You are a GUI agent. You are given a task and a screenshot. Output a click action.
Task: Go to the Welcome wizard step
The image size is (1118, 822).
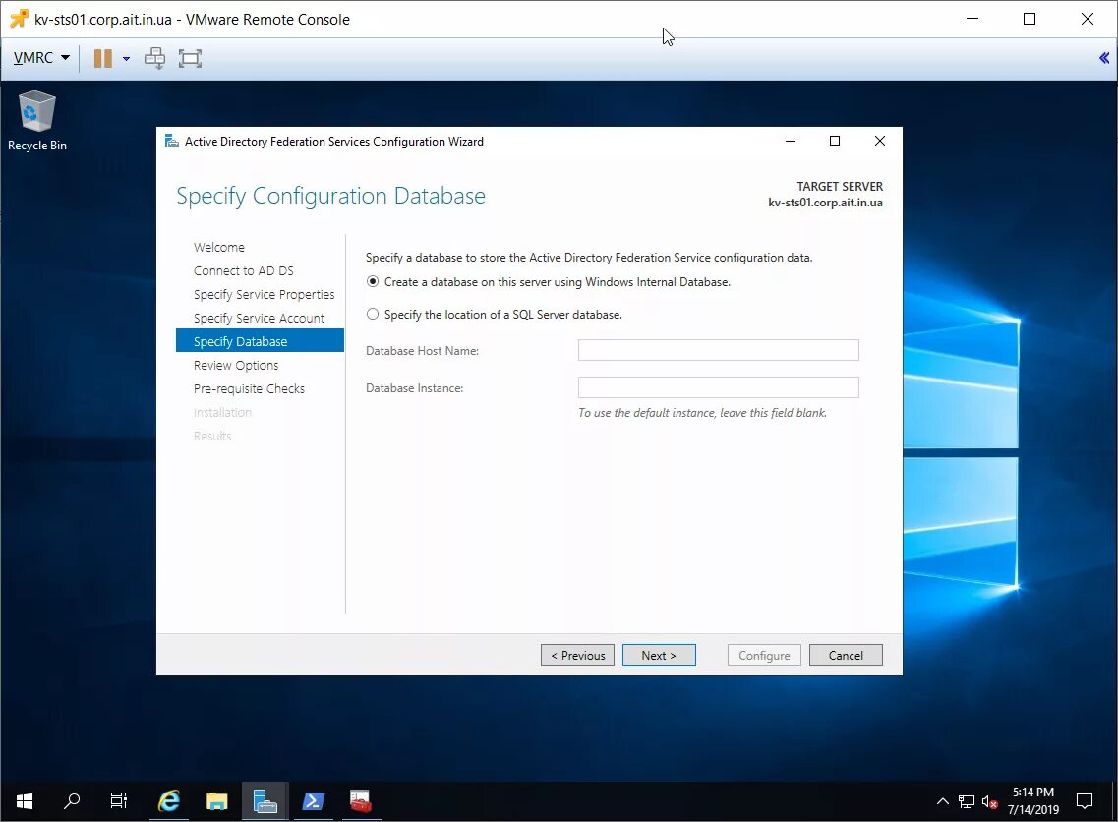219,248
